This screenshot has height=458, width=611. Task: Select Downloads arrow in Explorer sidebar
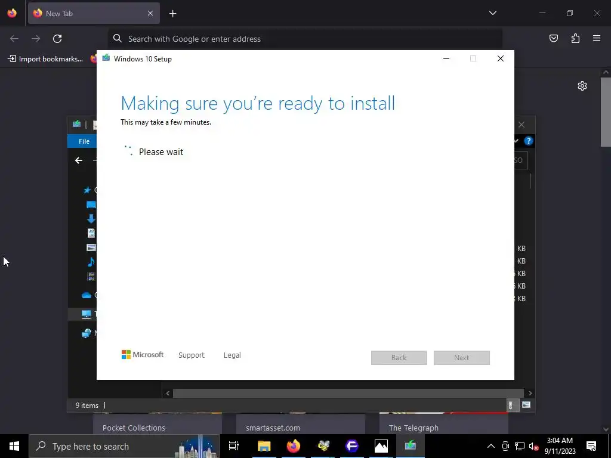point(91,218)
